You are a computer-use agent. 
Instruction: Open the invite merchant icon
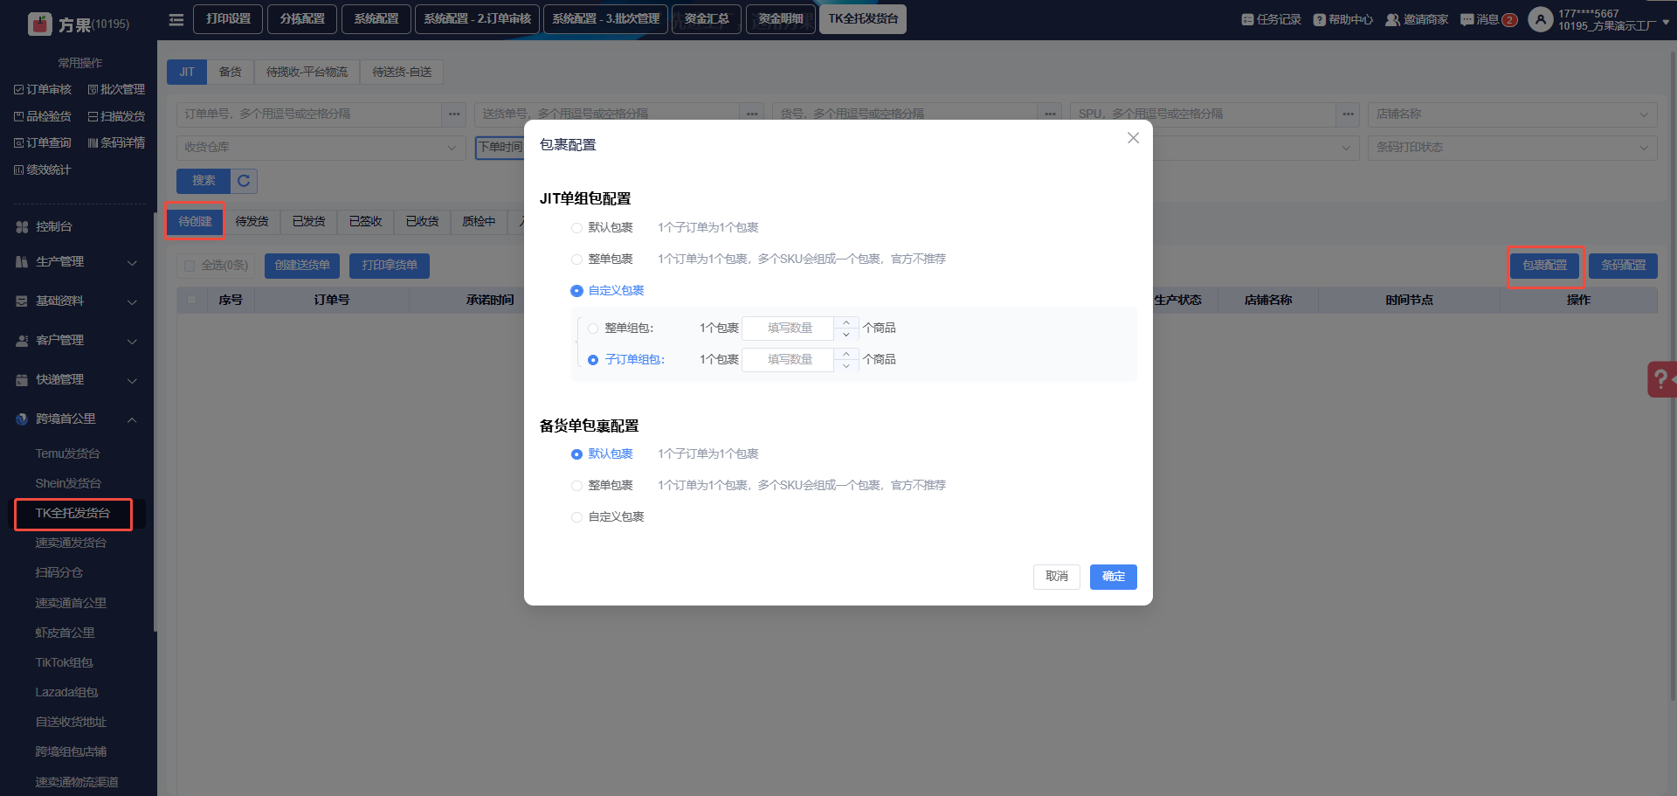tap(1392, 19)
